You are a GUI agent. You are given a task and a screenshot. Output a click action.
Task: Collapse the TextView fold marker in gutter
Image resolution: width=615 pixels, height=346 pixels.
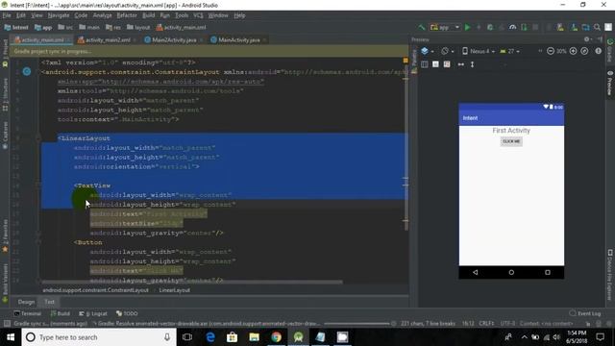click(38, 185)
